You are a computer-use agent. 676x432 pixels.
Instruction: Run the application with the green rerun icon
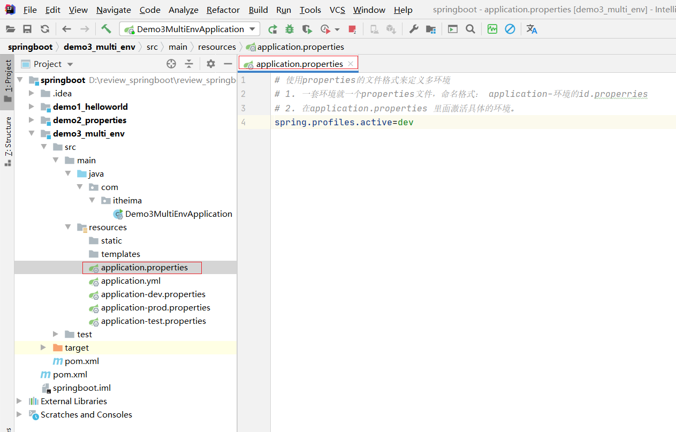272,29
